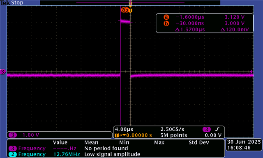Click the 4.00µs horizontal scale readout
Viewport: 263px width, 158px height.
(x=124, y=129)
